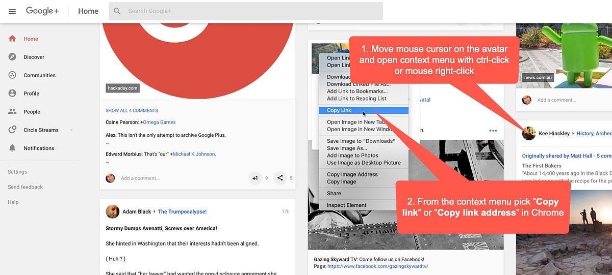Open The Trumpocalypse! community link

coord(182,211)
